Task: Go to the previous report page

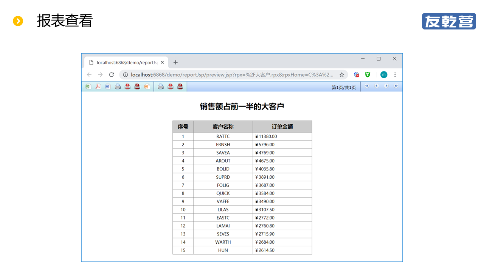Action: pyautogui.click(x=376, y=86)
